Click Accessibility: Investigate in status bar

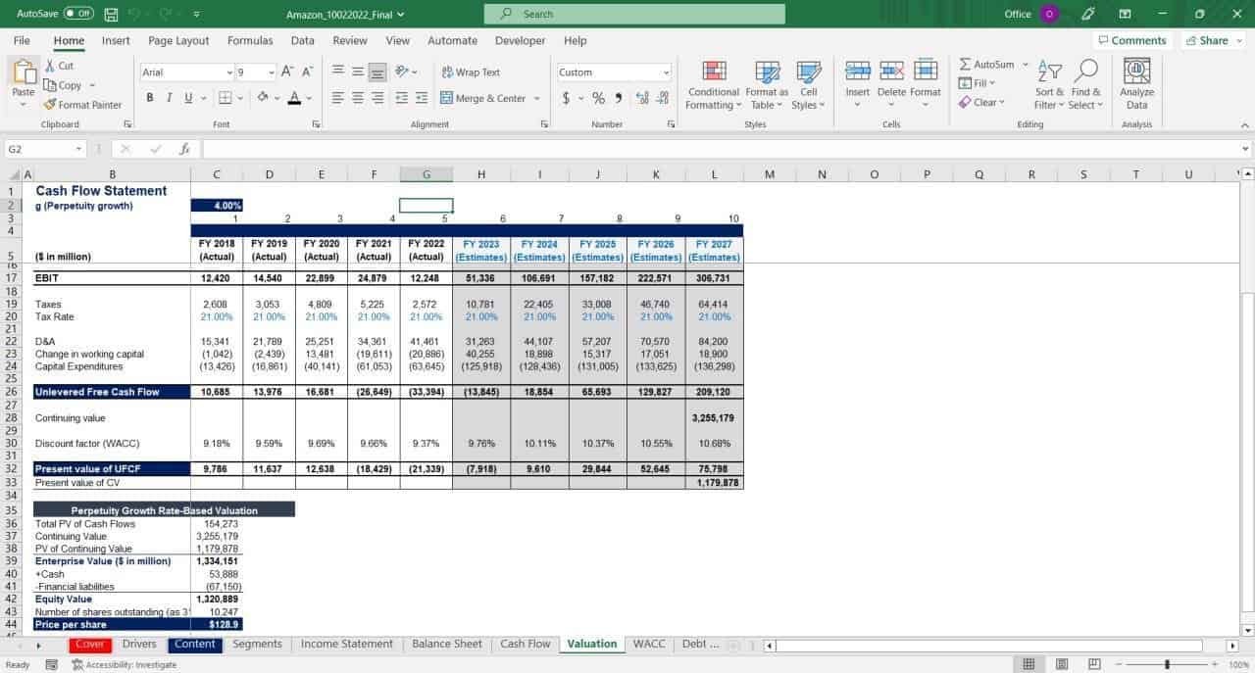point(125,664)
